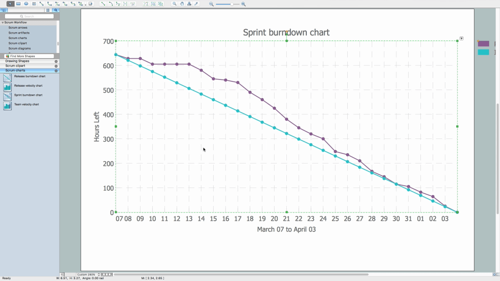Open the Custom 280% zoom dropdown

pyautogui.click(x=88, y=274)
